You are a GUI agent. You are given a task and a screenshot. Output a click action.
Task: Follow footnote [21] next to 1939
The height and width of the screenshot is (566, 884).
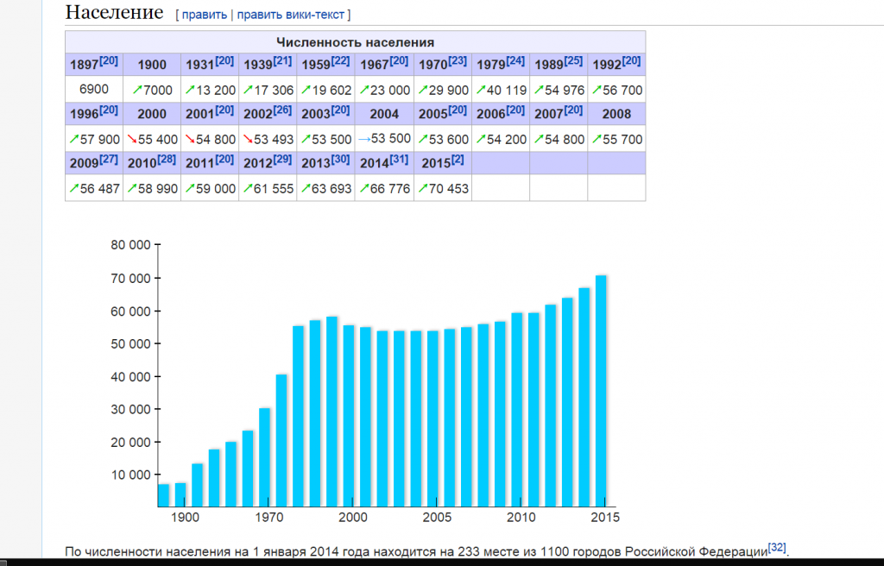point(282,60)
